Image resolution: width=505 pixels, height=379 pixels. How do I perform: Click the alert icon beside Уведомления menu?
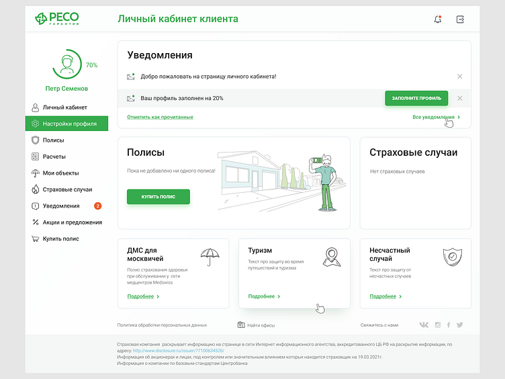click(35, 206)
